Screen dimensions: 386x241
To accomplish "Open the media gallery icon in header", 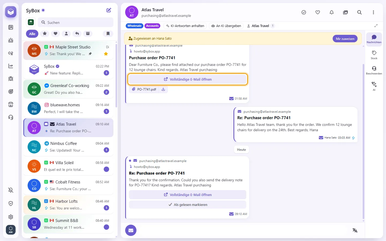I will coord(346,12).
